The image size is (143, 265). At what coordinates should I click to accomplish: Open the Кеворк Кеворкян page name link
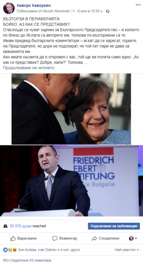coord(34,6)
